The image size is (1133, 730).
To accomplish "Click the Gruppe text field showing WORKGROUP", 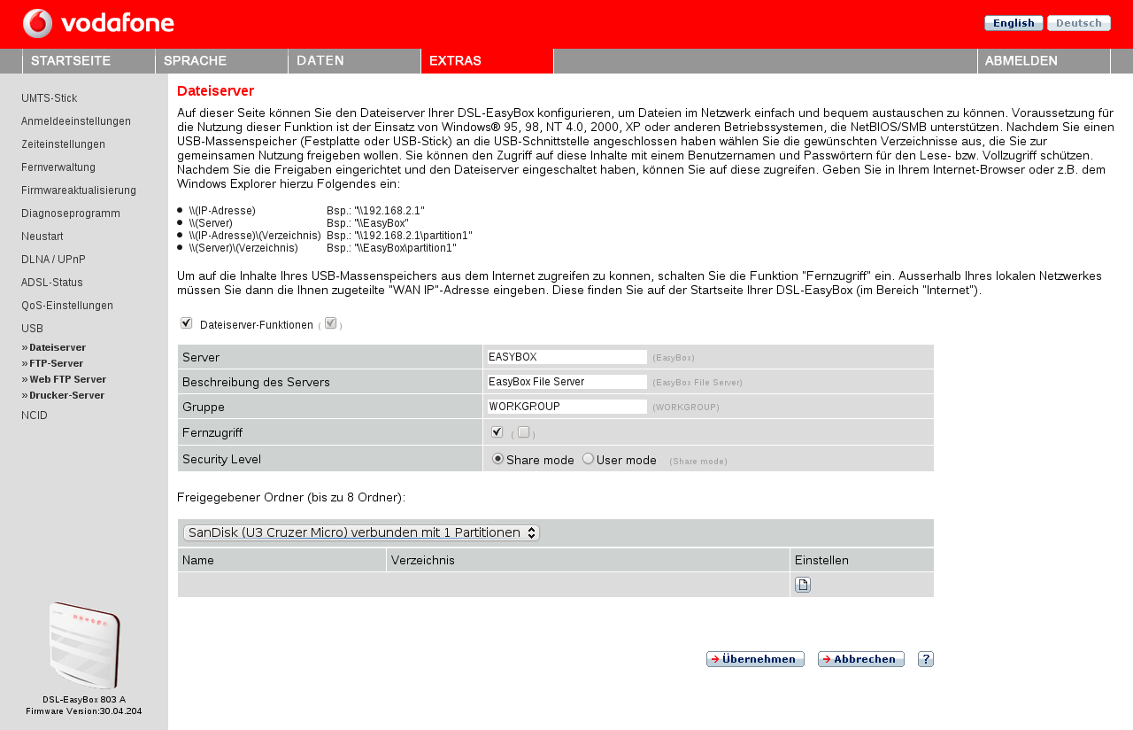I will point(566,406).
